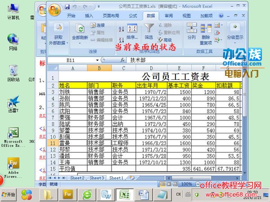The image size is (270, 202).
Task: Click Text to Columns (分列) icon
Action: pyautogui.click(x=192, y=28)
